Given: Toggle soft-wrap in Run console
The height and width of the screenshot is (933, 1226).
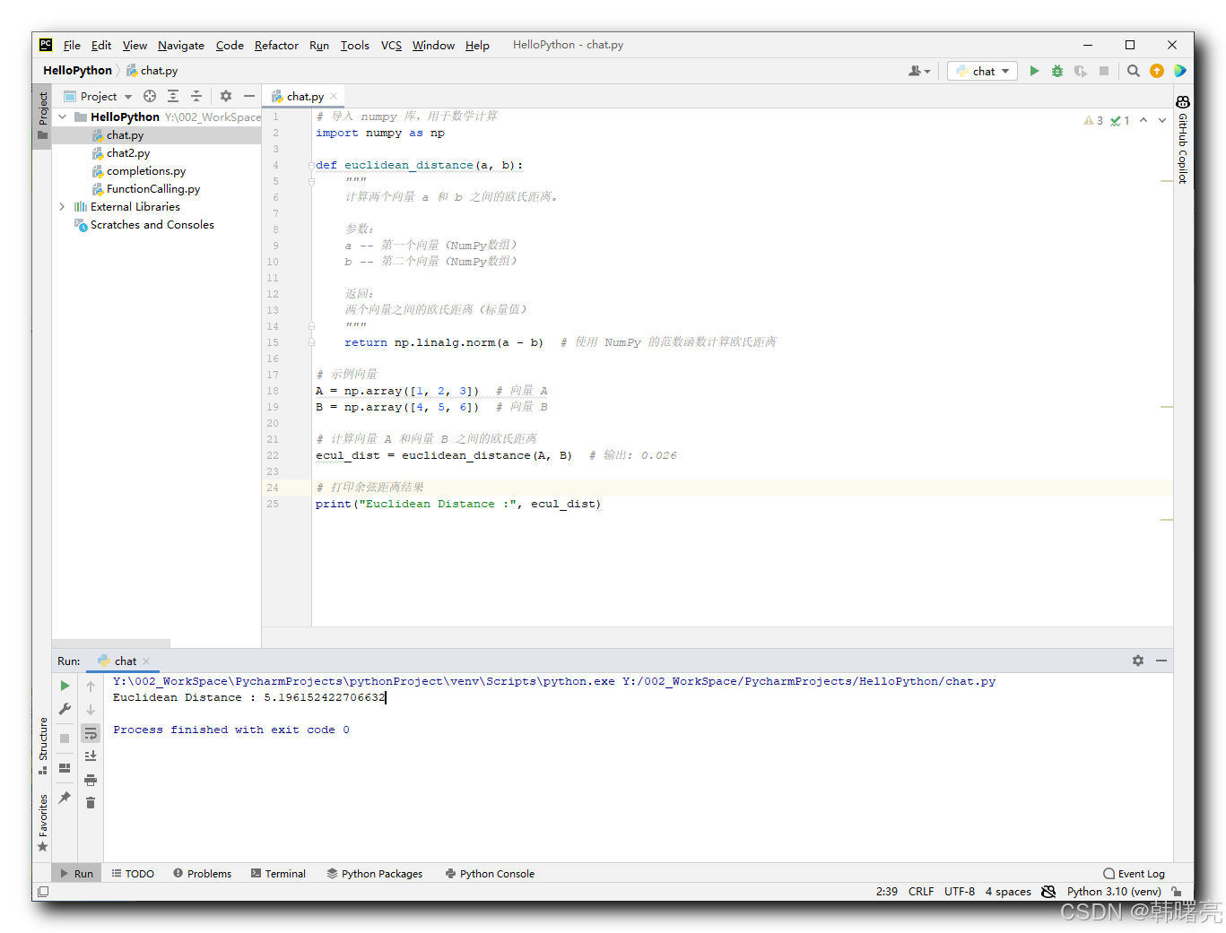Looking at the screenshot, I should pos(91,733).
